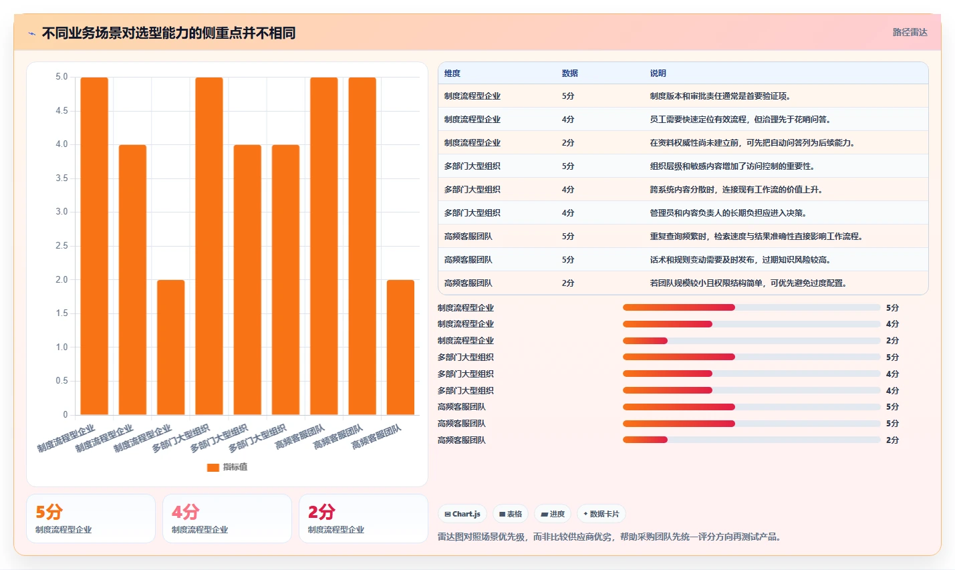Image resolution: width=955 pixels, height=570 pixels.
Task: Click the 高频客服团队 2分 progress bar
Action: 751,440
